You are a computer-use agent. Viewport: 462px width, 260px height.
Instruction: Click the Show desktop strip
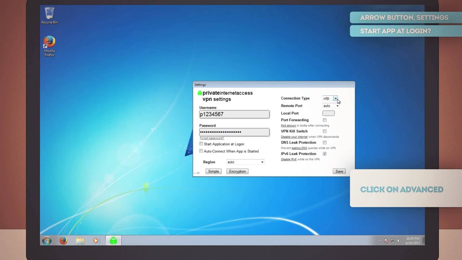click(x=423, y=241)
